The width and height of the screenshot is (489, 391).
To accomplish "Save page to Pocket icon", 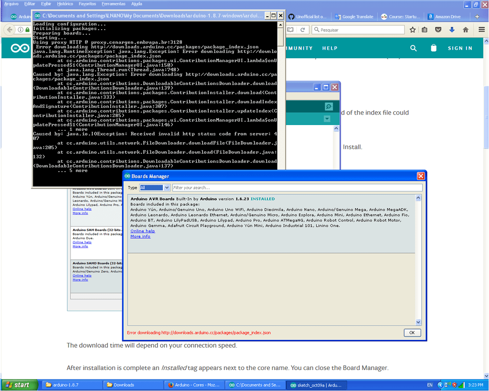I will 438,29.
